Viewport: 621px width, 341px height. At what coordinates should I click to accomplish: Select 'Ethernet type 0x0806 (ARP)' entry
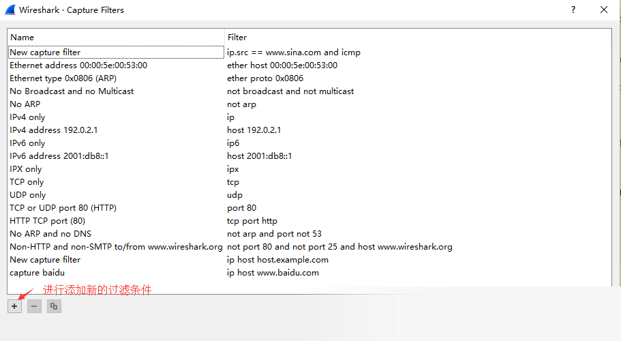[63, 78]
